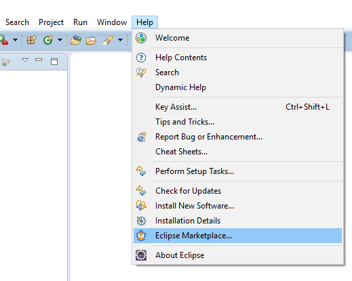Click the New Java Package toolbar icon
Viewport: 352px width, 281px height.
pos(31,40)
